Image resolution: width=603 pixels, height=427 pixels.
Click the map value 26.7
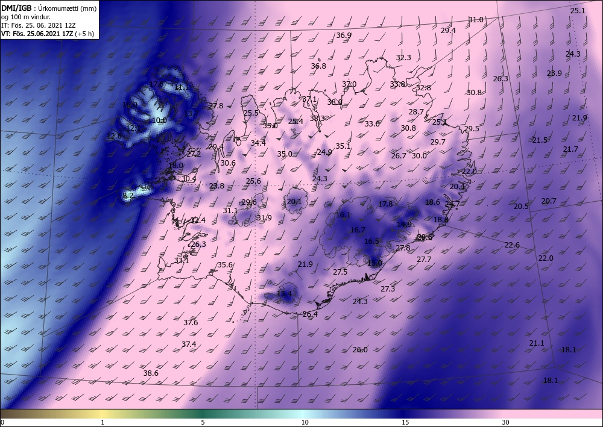pyautogui.click(x=399, y=156)
